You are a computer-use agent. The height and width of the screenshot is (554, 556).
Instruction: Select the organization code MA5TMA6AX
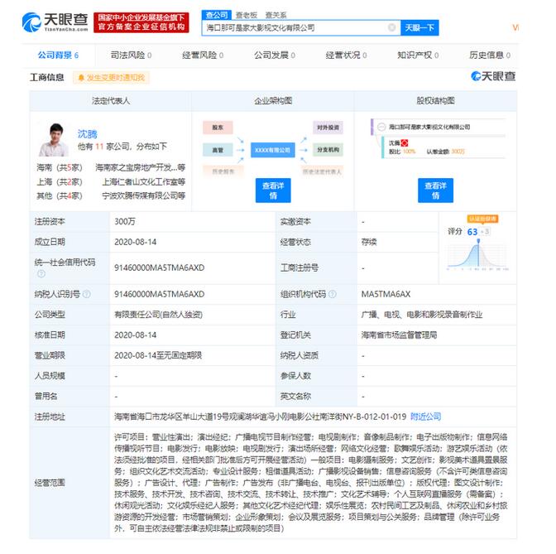pyautogui.click(x=386, y=294)
